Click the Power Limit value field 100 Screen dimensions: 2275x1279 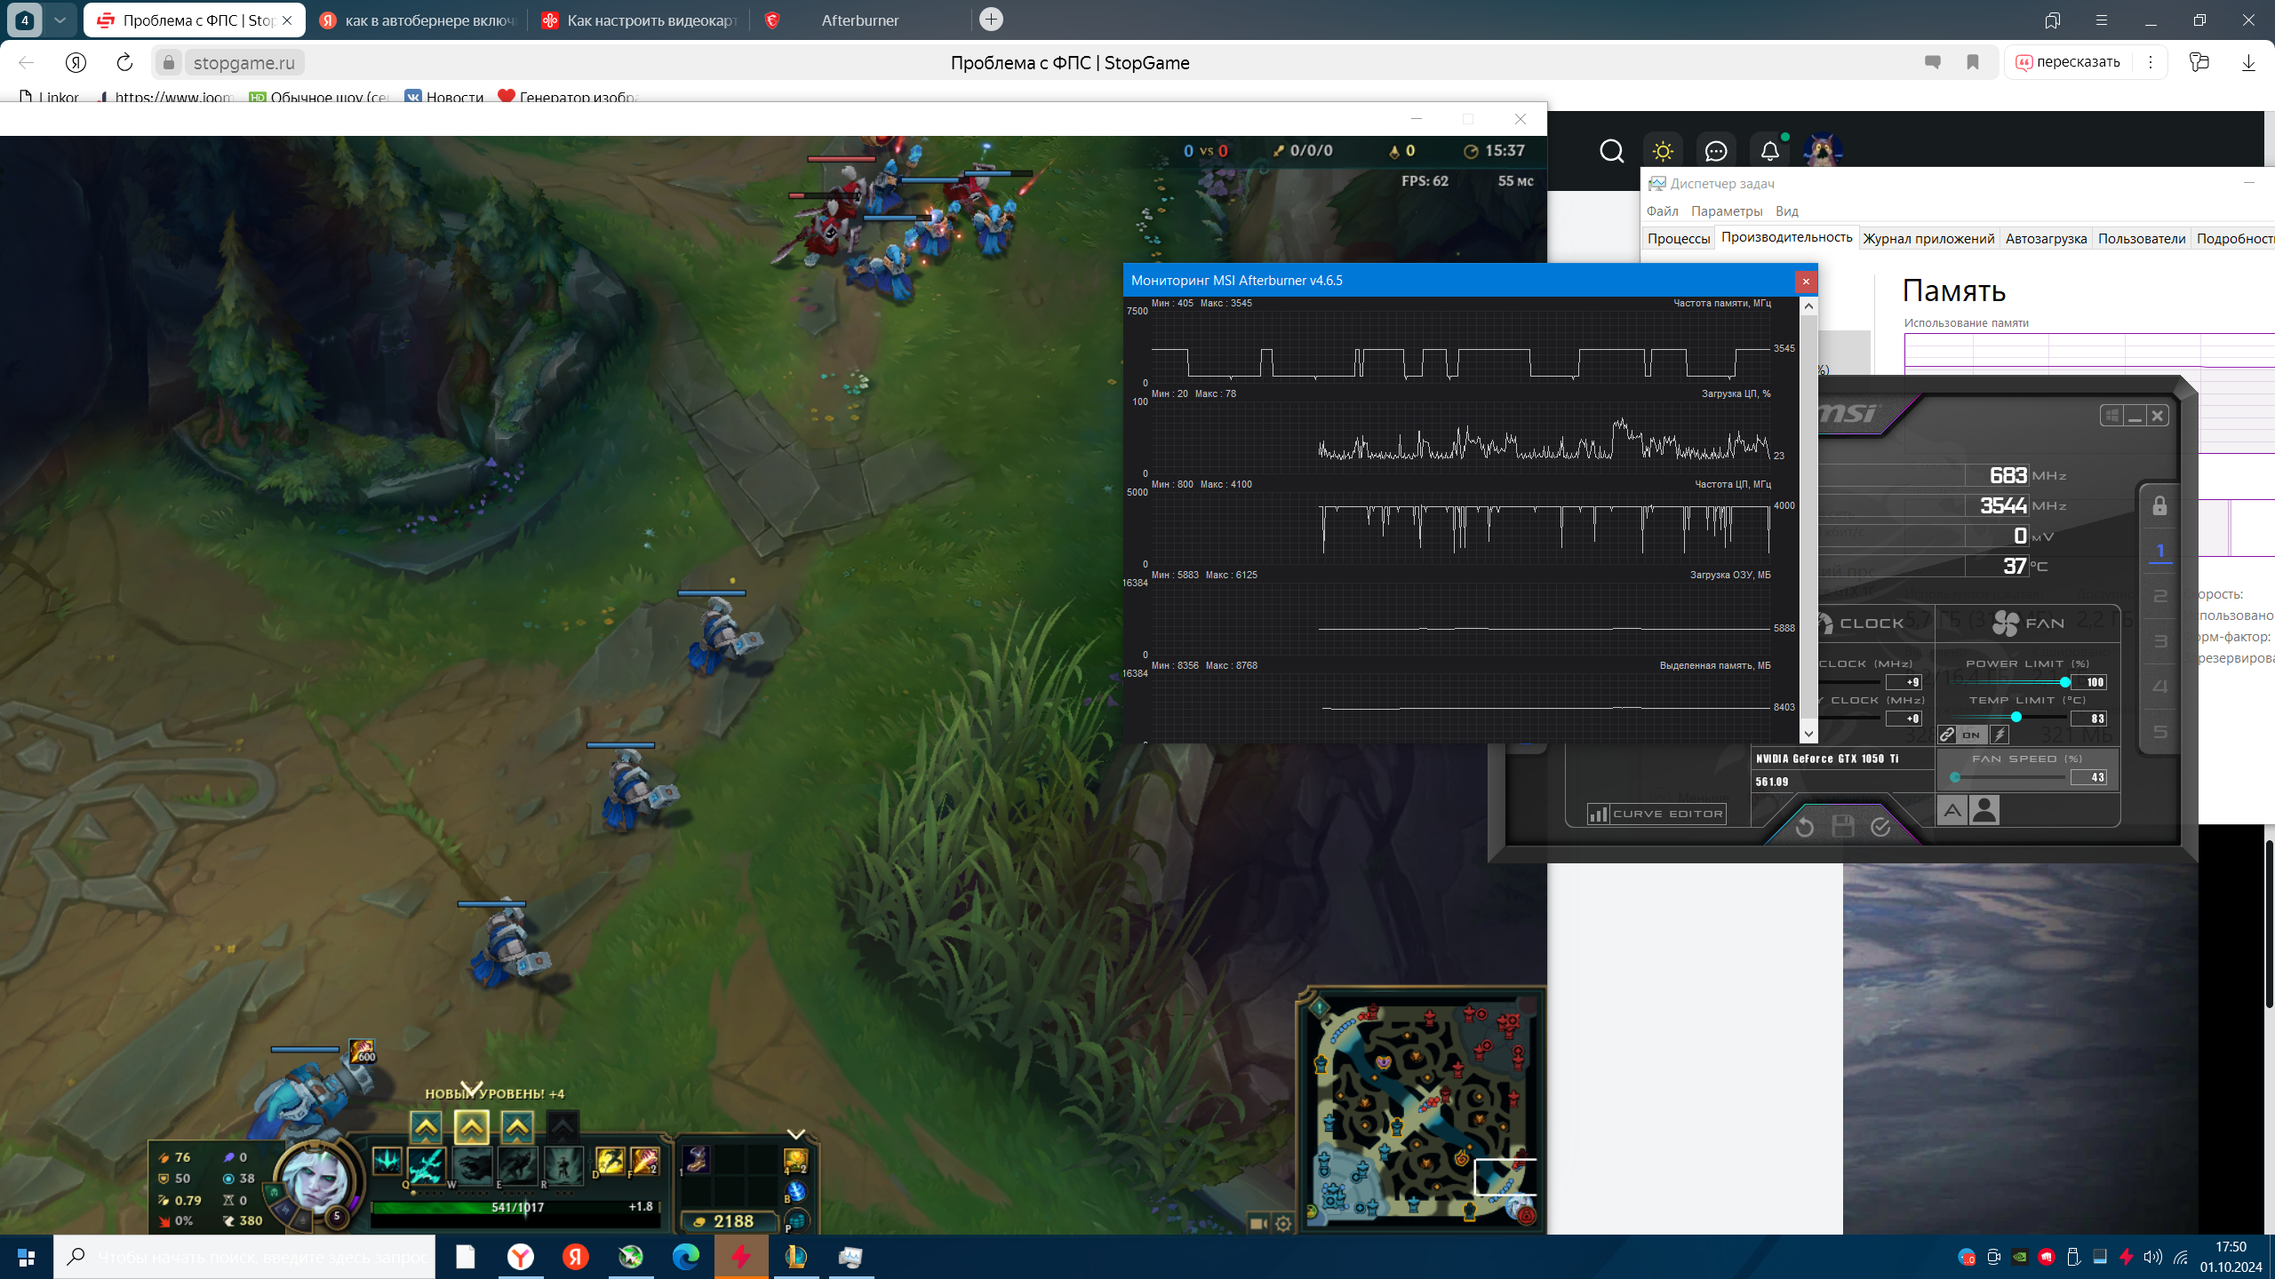[x=2089, y=682]
